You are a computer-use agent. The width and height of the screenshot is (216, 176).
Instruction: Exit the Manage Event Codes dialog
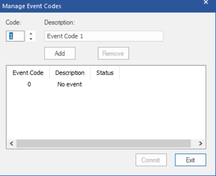pyautogui.click(x=191, y=160)
